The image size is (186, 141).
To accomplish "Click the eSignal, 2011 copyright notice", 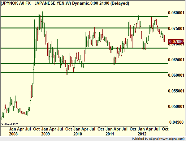I will tap(10, 124).
